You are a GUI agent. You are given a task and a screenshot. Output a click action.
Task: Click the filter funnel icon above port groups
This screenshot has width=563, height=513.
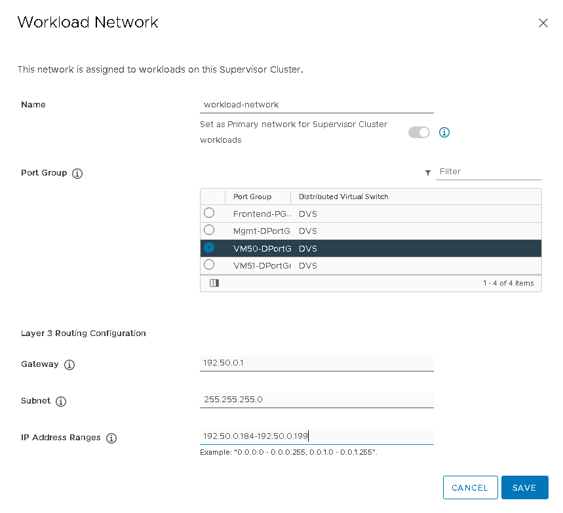[x=428, y=172]
